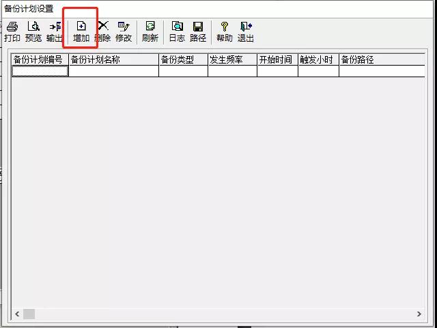This screenshot has height=328, width=437.
Task: Open 预览 (Preview) from the toolbar
Action: 33,31
